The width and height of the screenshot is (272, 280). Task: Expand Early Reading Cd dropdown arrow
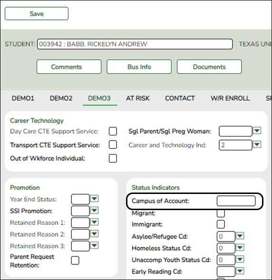240,271
